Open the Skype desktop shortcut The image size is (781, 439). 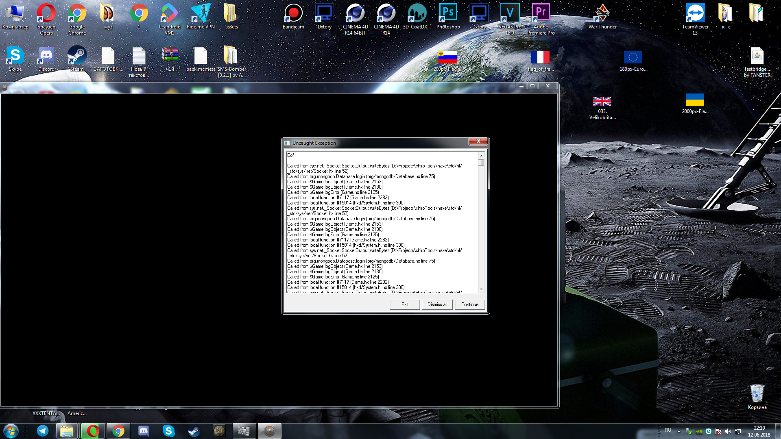[15, 59]
